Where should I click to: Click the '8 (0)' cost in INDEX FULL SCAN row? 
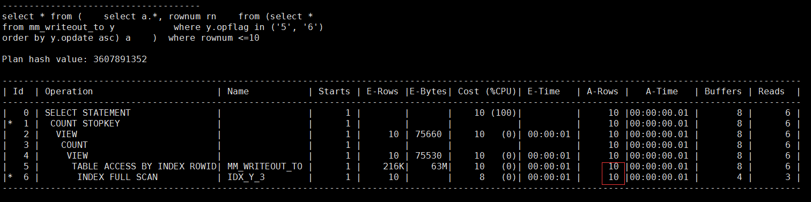pyautogui.click(x=498, y=177)
